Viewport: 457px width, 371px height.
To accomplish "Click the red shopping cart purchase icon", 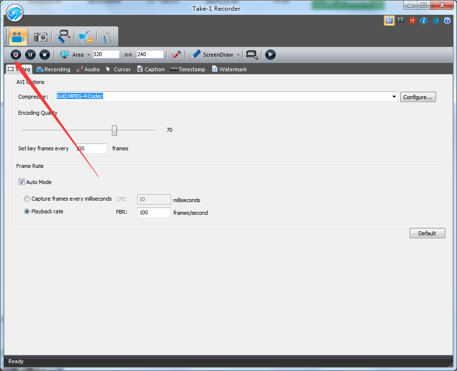I will (412, 21).
